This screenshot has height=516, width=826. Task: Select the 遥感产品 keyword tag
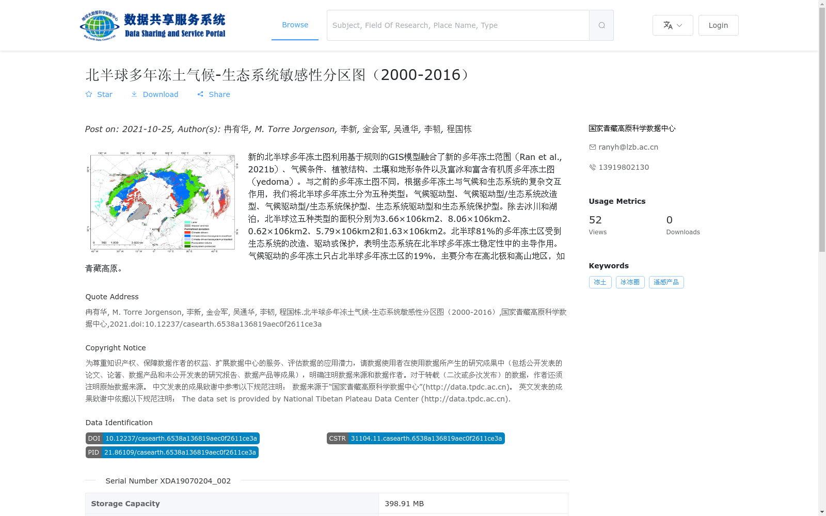coord(666,282)
